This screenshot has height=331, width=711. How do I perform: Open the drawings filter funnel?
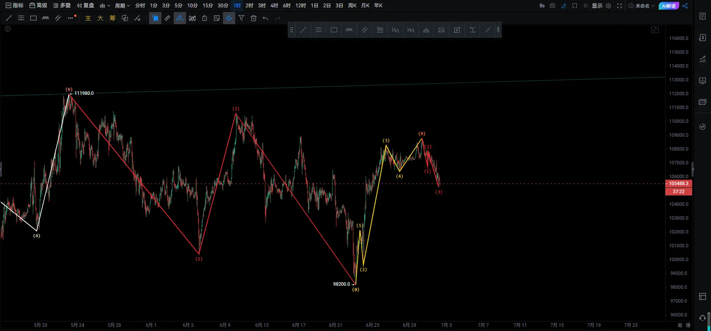(x=241, y=18)
